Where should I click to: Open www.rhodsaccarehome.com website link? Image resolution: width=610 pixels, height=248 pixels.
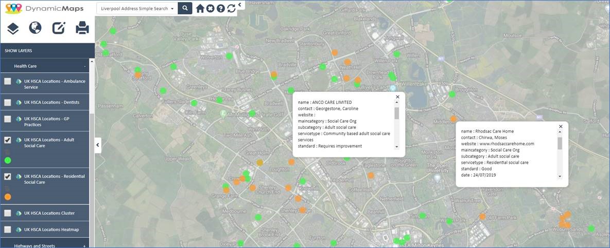[507, 144]
